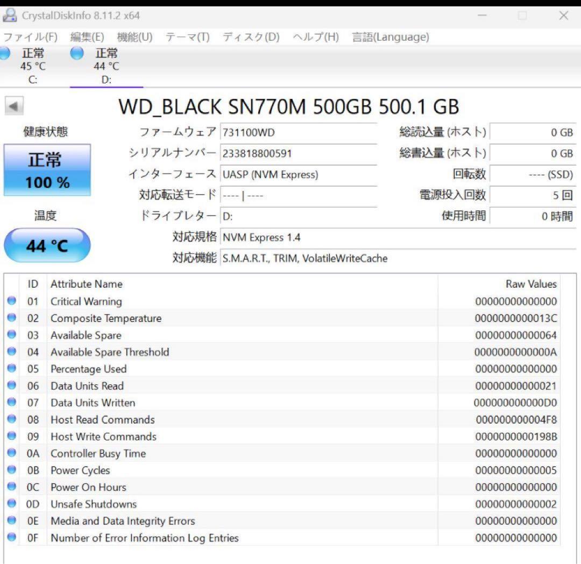The image size is (581, 564).
Task: Click the status dot for Data Units Written
Action: 12,402
